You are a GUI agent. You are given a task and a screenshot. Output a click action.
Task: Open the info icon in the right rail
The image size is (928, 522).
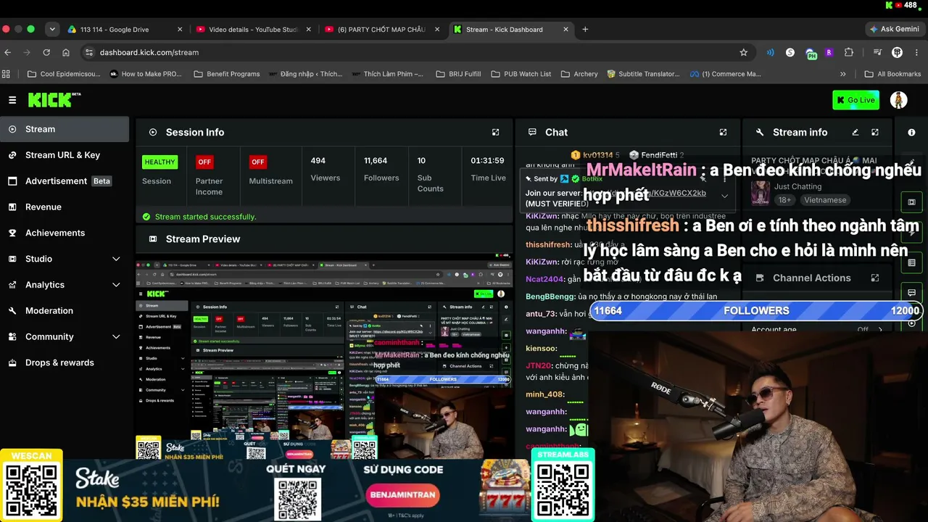point(911,132)
